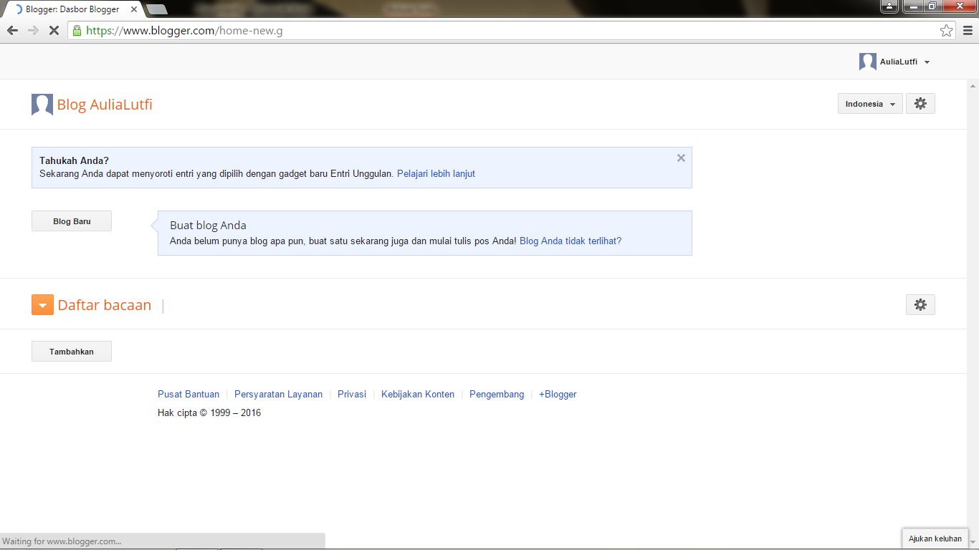This screenshot has height=550, width=979.
Task: Open the Privasi footer link
Action: (x=352, y=394)
